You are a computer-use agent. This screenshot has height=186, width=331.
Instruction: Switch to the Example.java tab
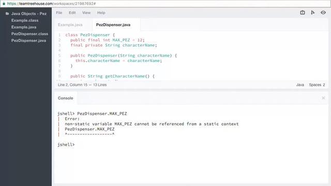click(70, 25)
